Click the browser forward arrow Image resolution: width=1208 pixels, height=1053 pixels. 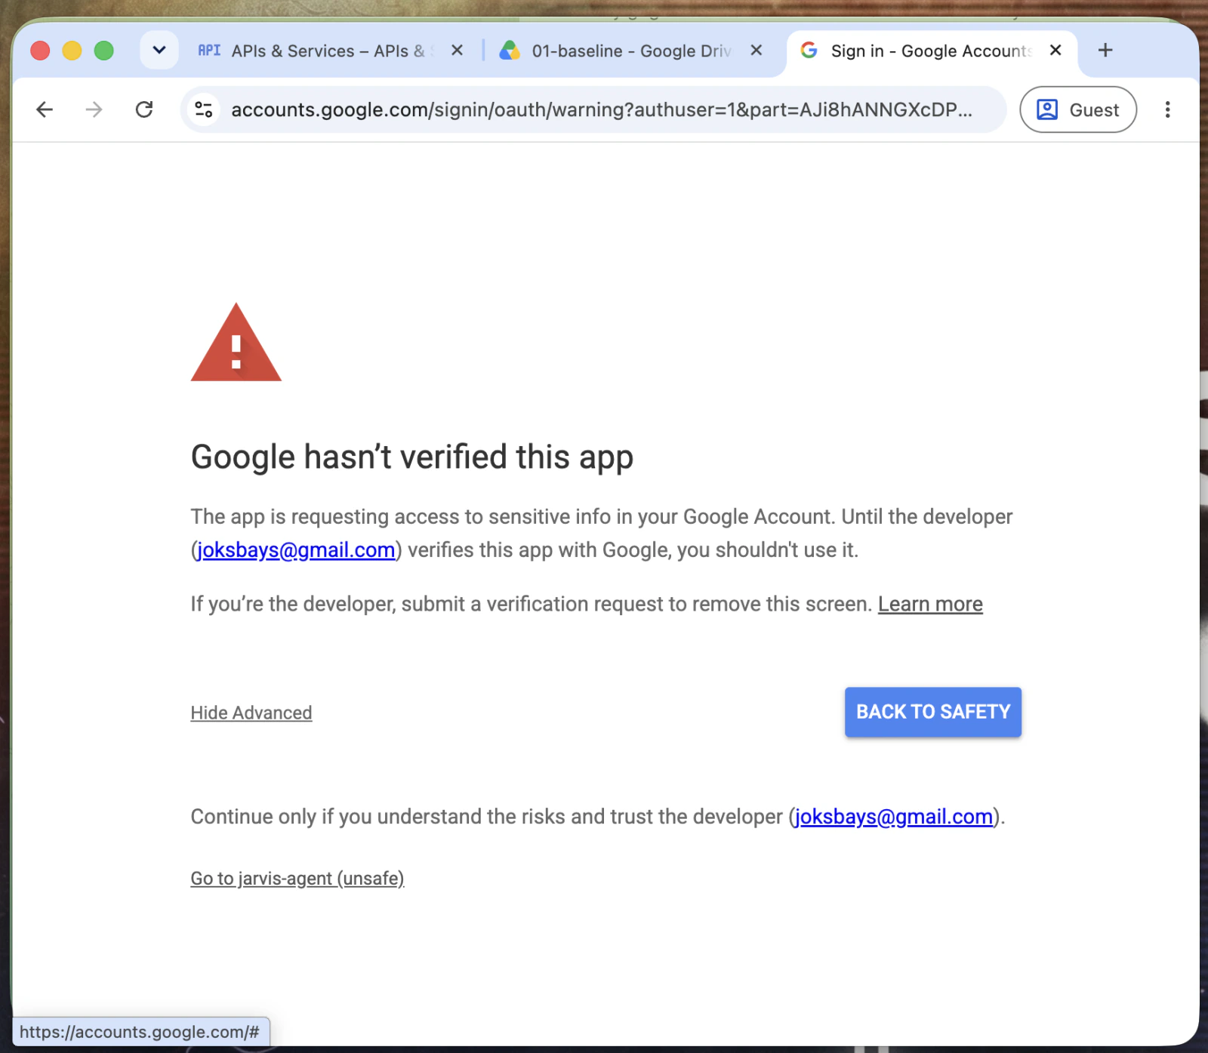pos(94,110)
